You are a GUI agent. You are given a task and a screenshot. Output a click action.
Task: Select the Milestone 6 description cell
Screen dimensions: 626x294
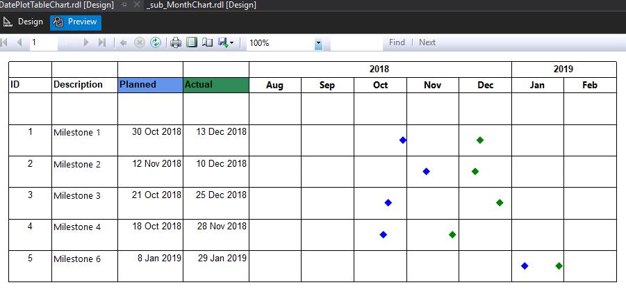pyautogui.click(x=85, y=266)
